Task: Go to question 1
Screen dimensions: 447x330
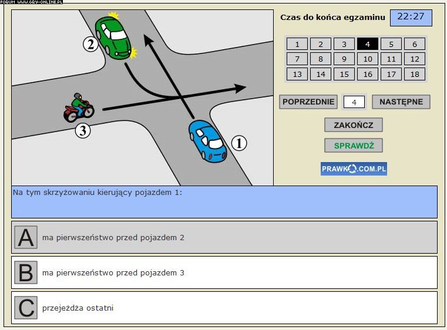Action: (x=297, y=44)
